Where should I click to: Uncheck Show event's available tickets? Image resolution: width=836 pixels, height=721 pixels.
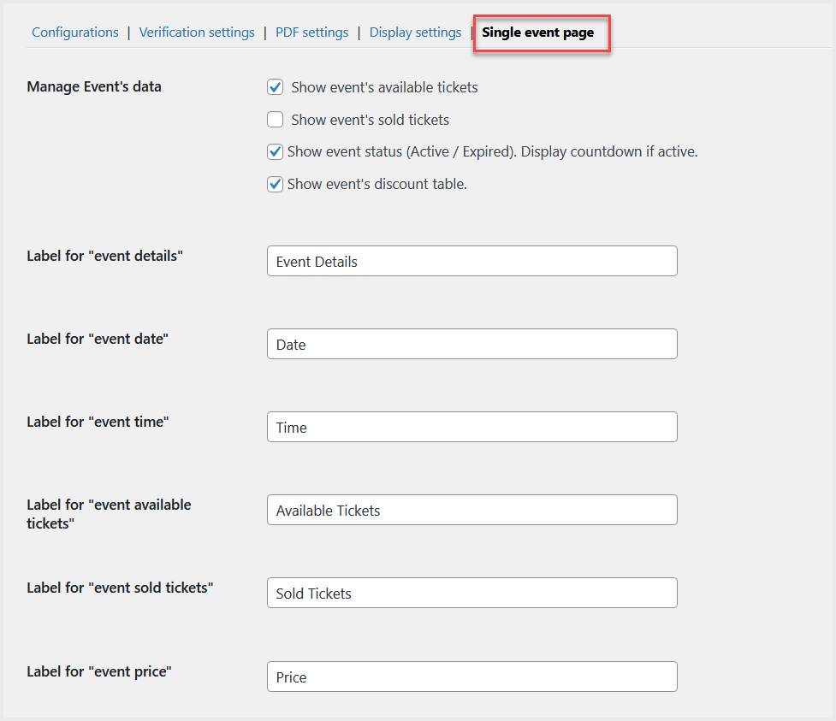click(276, 87)
